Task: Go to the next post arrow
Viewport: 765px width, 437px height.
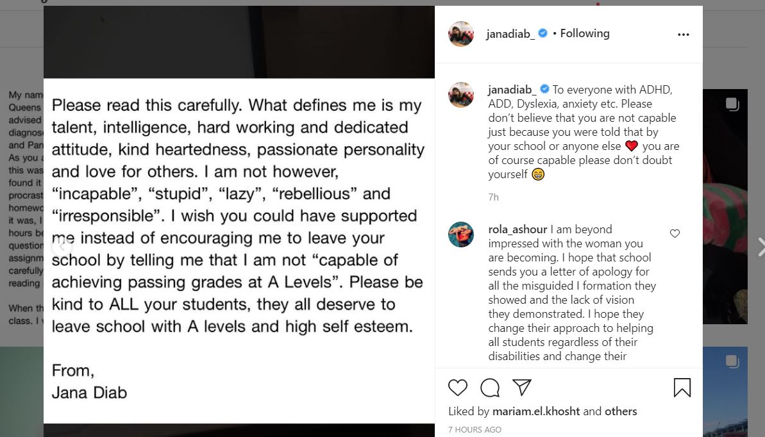Action: click(x=760, y=247)
